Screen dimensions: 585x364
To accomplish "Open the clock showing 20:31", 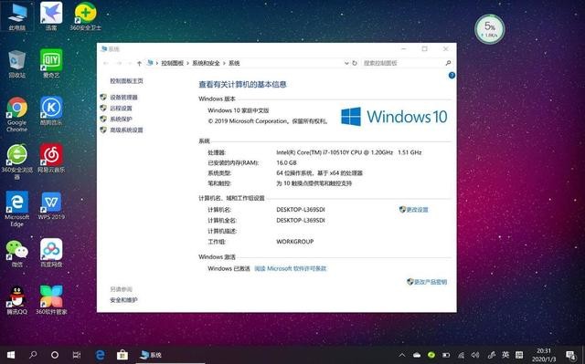I will tap(544, 355).
